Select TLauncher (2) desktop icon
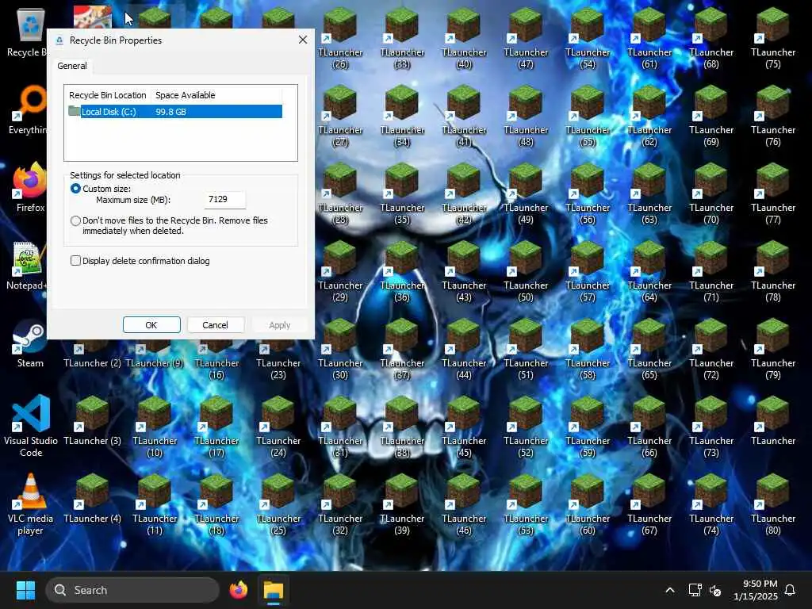 click(92, 354)
